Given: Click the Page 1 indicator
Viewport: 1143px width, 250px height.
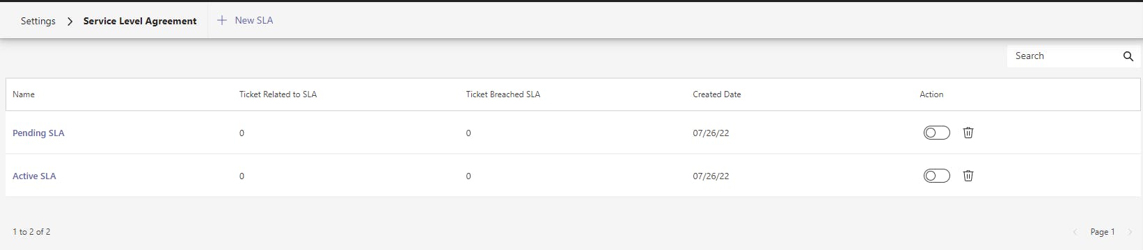Looking at the screenshot, I should 1103,232.
